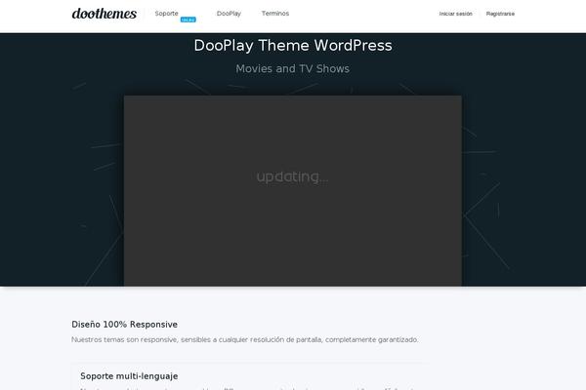Click the Registrarse link
The width and height of the screenshot is (586, 390).
pos(500,14)
